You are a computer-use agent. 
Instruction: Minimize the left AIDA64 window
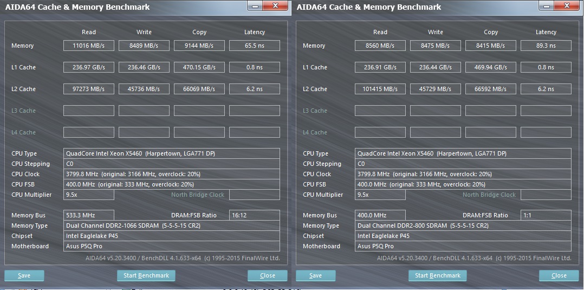point(255,5)
